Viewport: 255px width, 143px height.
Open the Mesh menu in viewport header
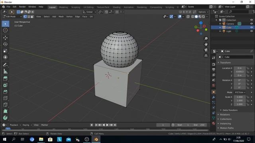pos(61,17)
